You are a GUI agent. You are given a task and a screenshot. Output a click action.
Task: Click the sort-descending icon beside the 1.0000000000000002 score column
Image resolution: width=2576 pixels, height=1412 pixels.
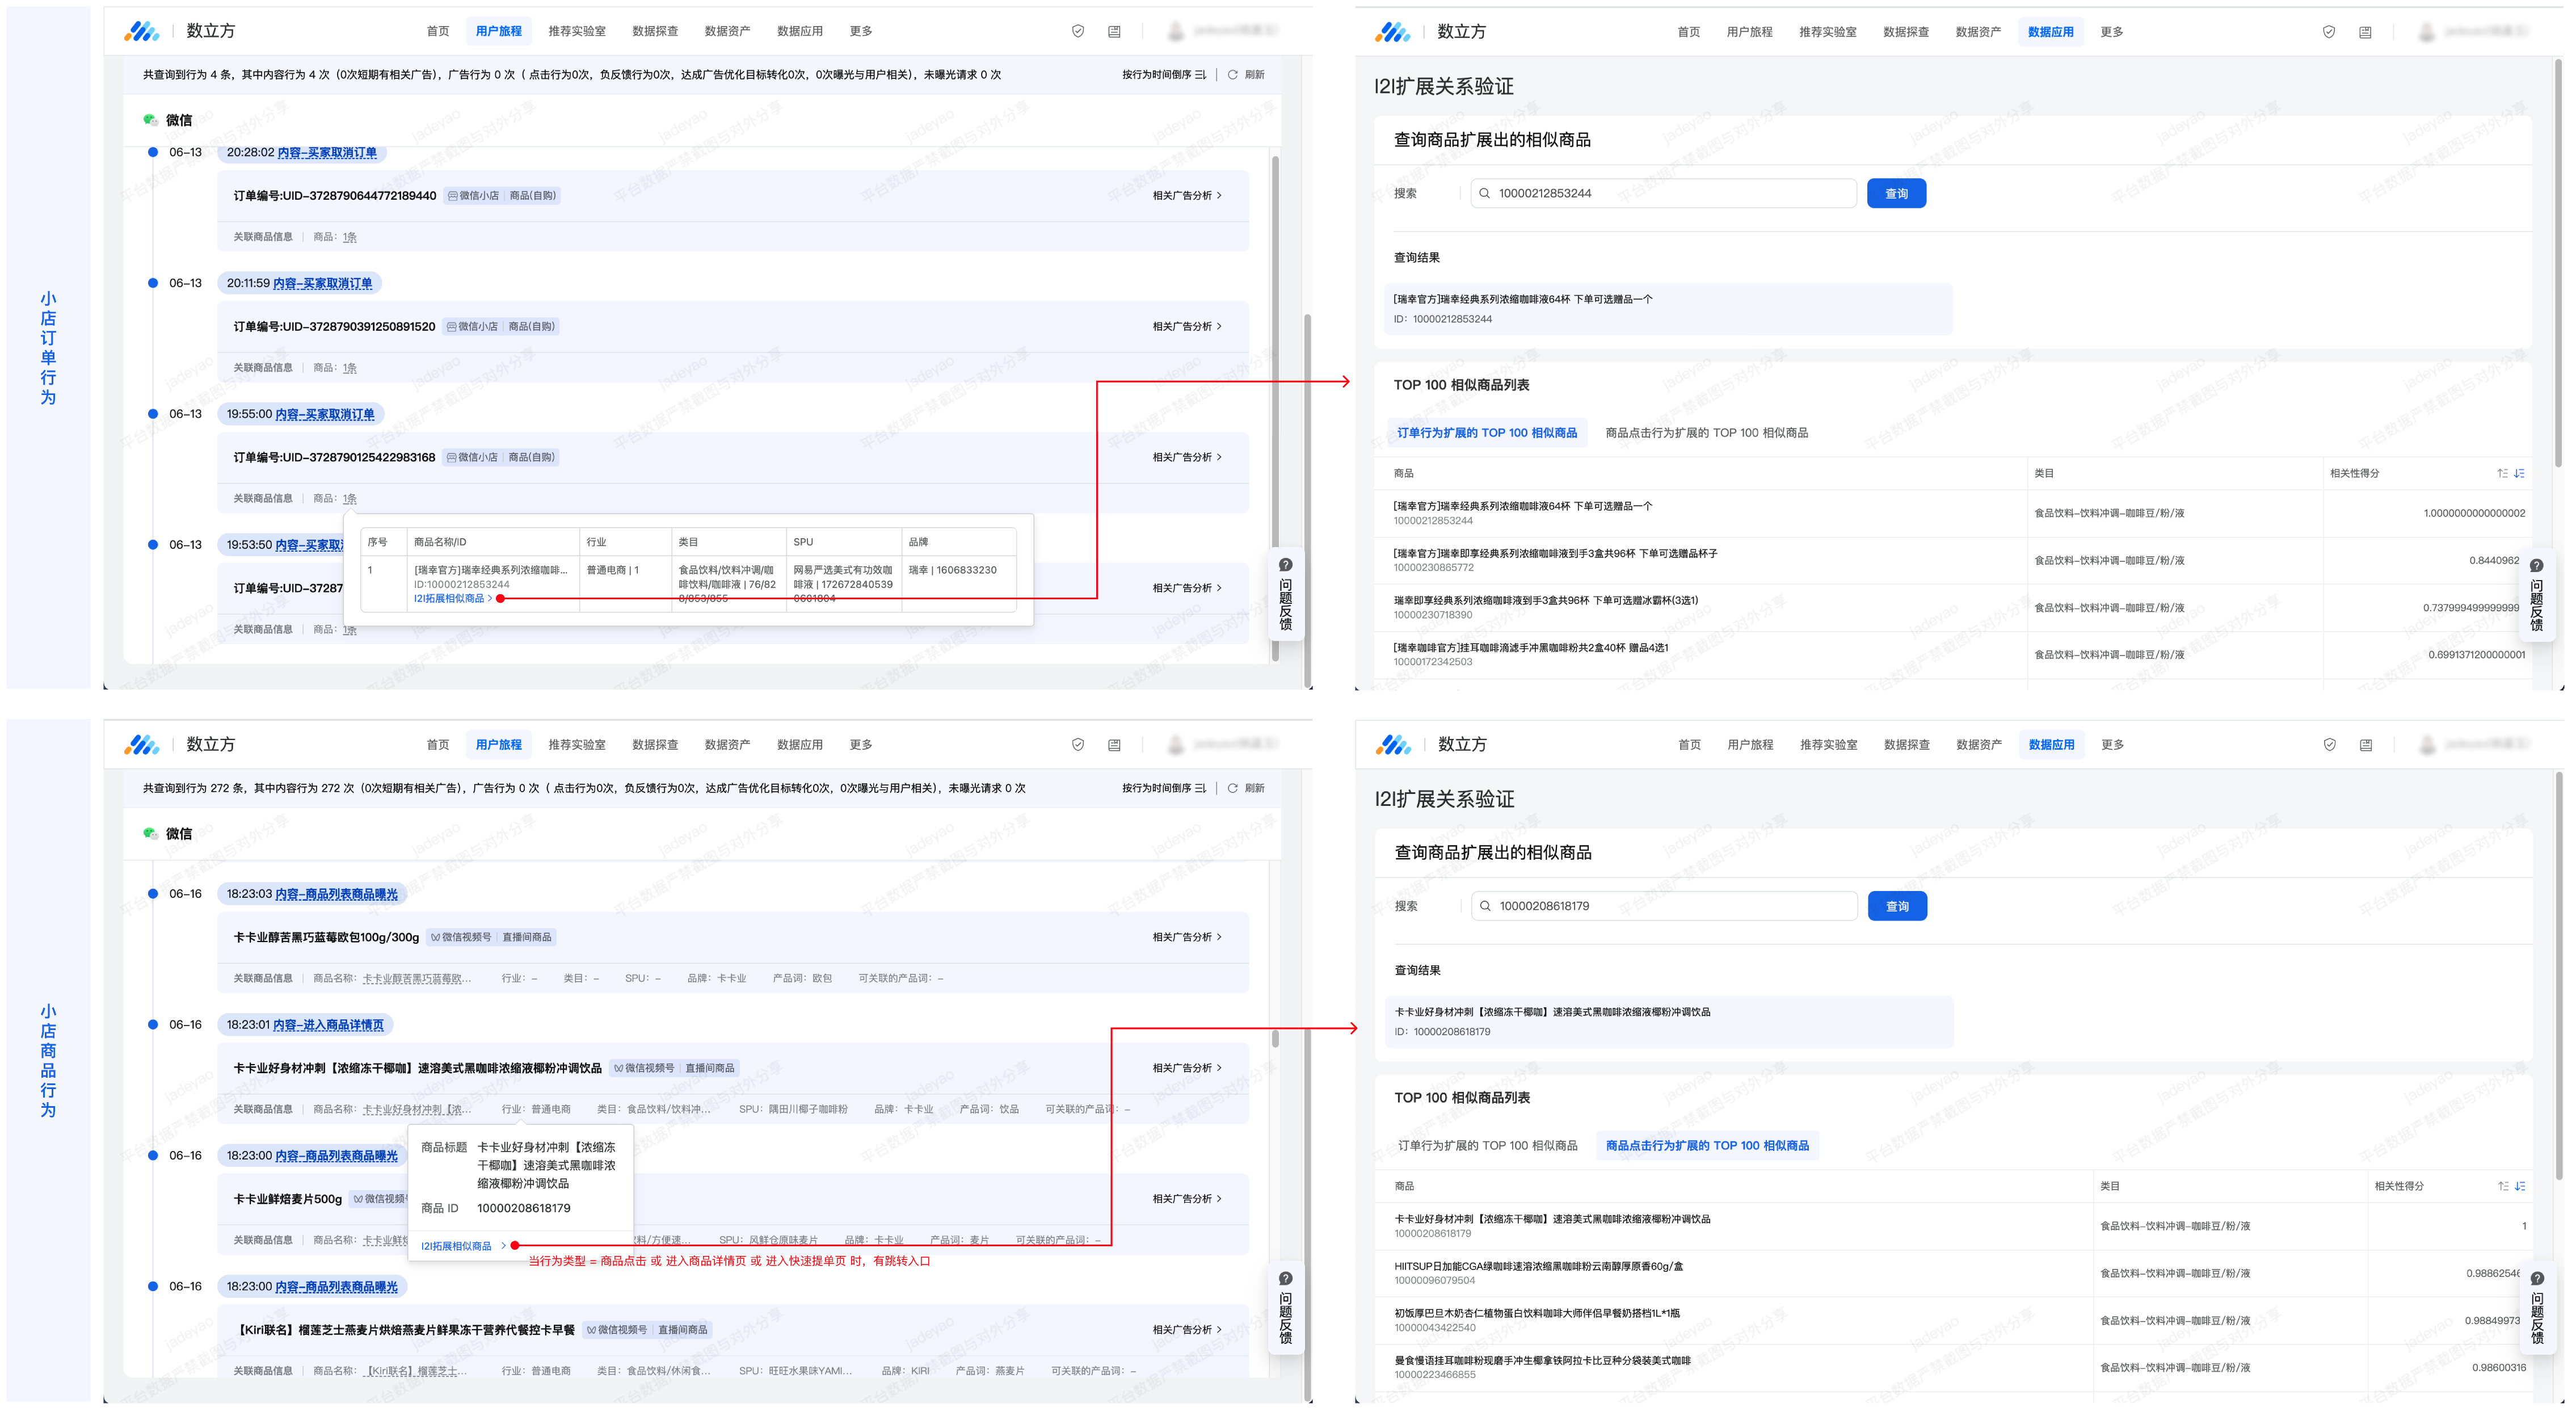pos(2519,473)
